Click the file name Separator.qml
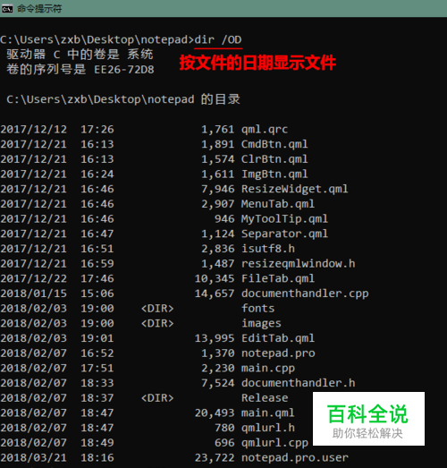Viewport: 447px width, 468px height. 284,234
